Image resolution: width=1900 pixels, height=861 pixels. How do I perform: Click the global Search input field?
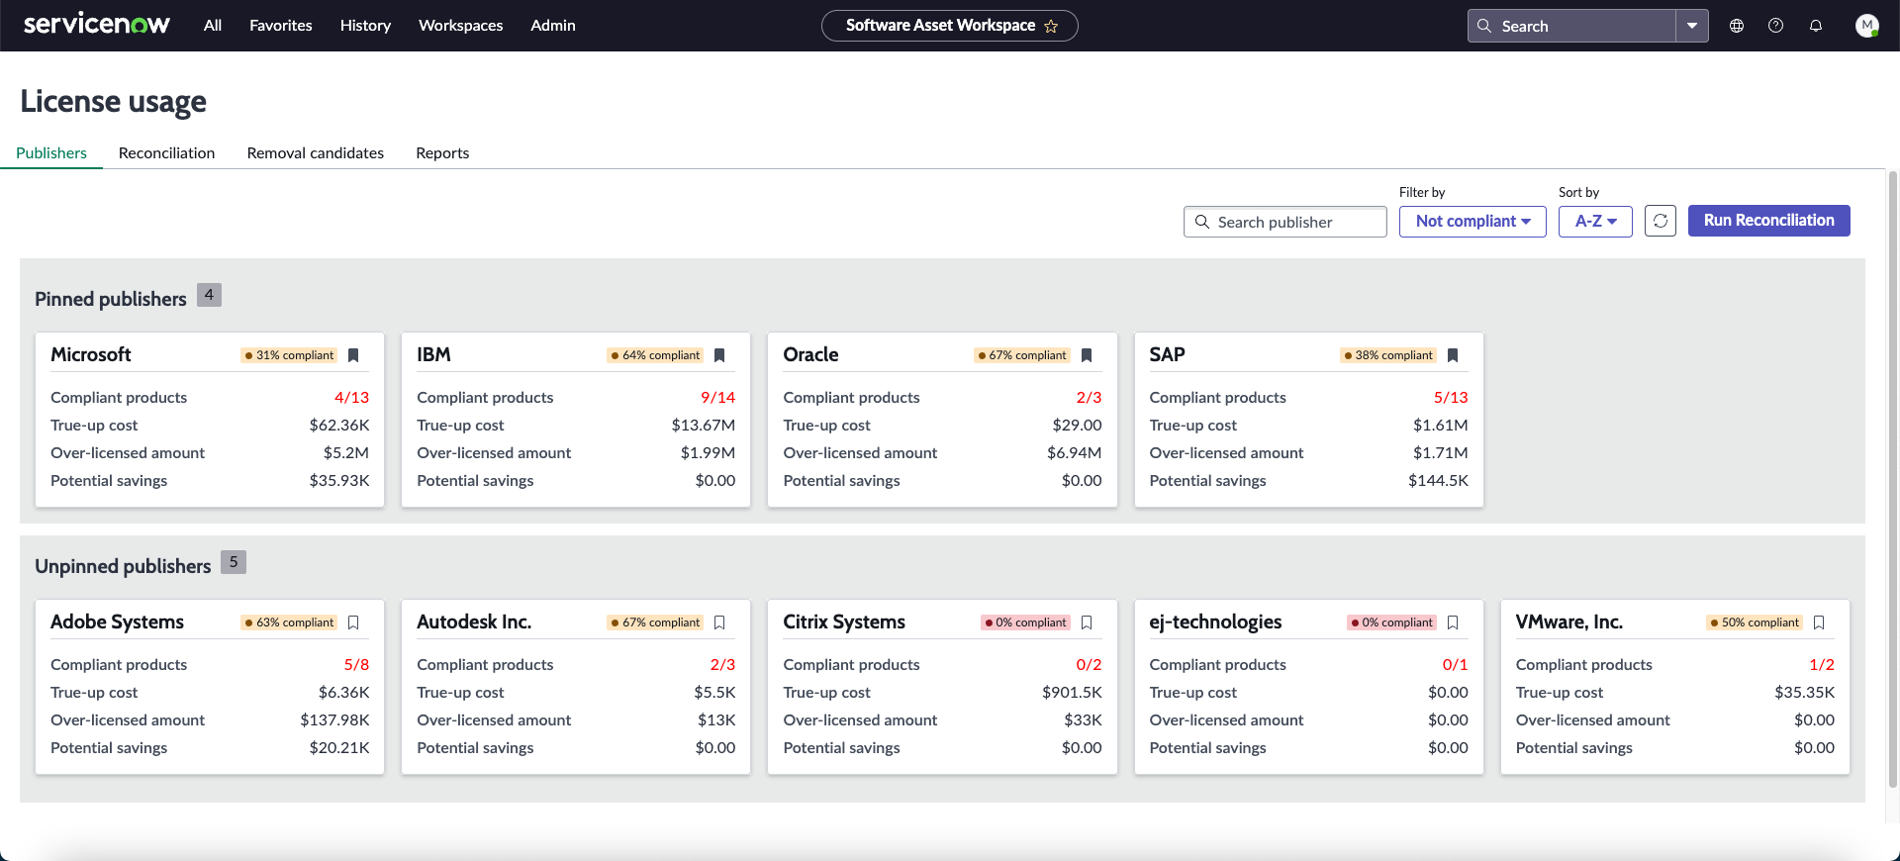pyautogui.click(x=1571, y=26)
